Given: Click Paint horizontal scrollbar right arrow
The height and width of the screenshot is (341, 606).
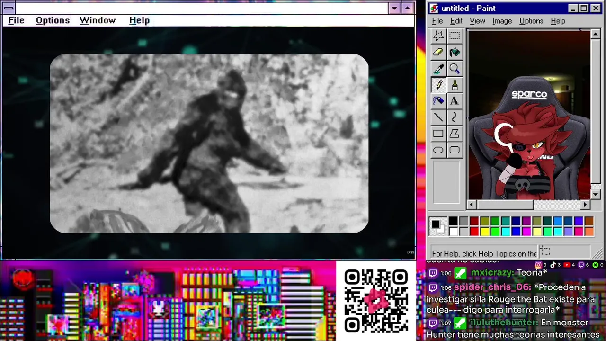Looking at the screenshot, I should pyautogui.click(x=586, y=205).
